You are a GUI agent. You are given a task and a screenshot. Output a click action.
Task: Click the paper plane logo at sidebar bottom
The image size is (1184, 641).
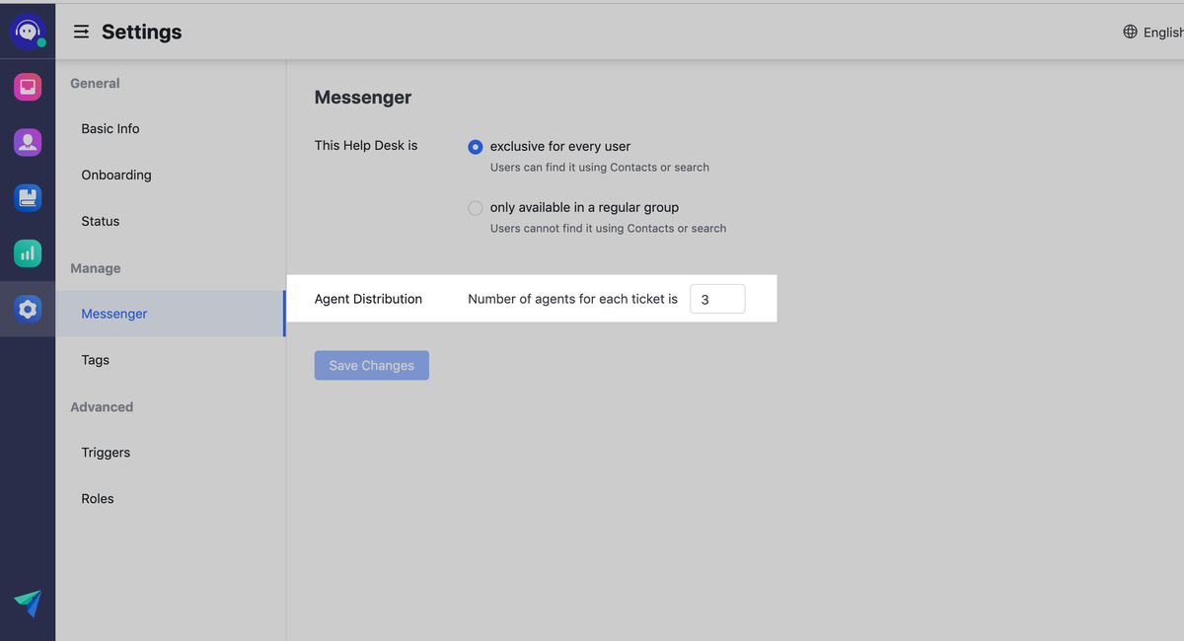[x=27, y=605]
